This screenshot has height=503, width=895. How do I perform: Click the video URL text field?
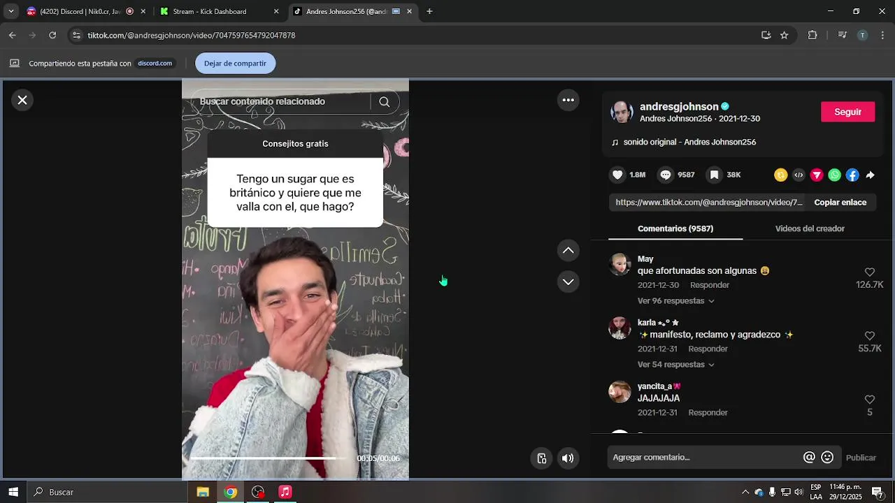click(x=708, y=203)
